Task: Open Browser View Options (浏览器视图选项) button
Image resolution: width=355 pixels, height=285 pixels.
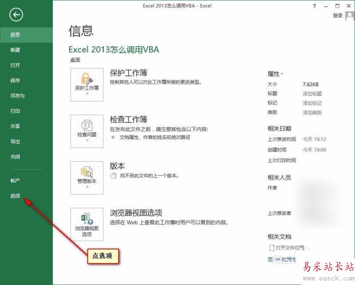Action: (x=87, y=225)
